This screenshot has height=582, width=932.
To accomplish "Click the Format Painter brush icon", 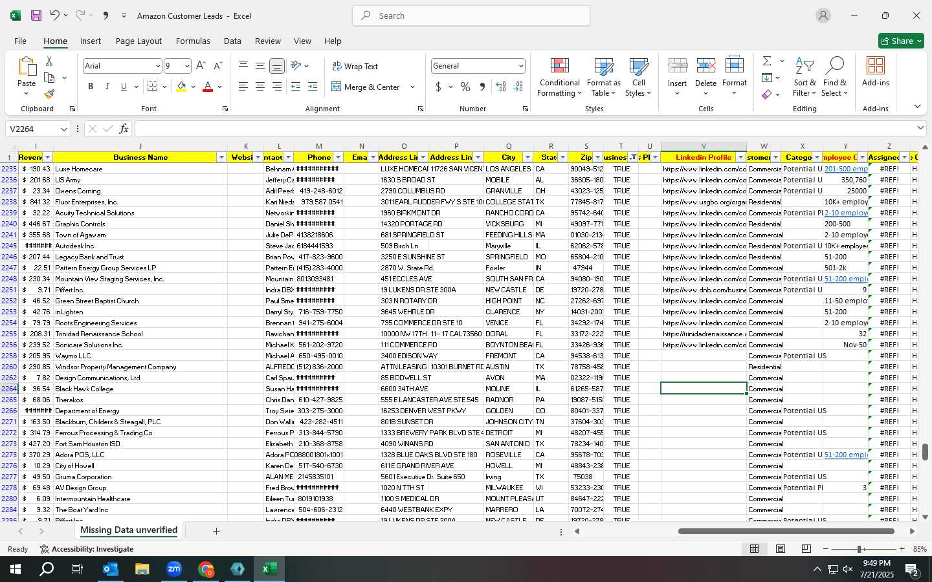I will click(x=49, y=94).
